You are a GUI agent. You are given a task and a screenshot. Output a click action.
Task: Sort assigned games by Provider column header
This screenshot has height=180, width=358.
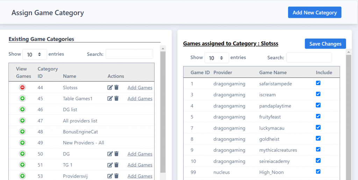click(x=223, y=72)
